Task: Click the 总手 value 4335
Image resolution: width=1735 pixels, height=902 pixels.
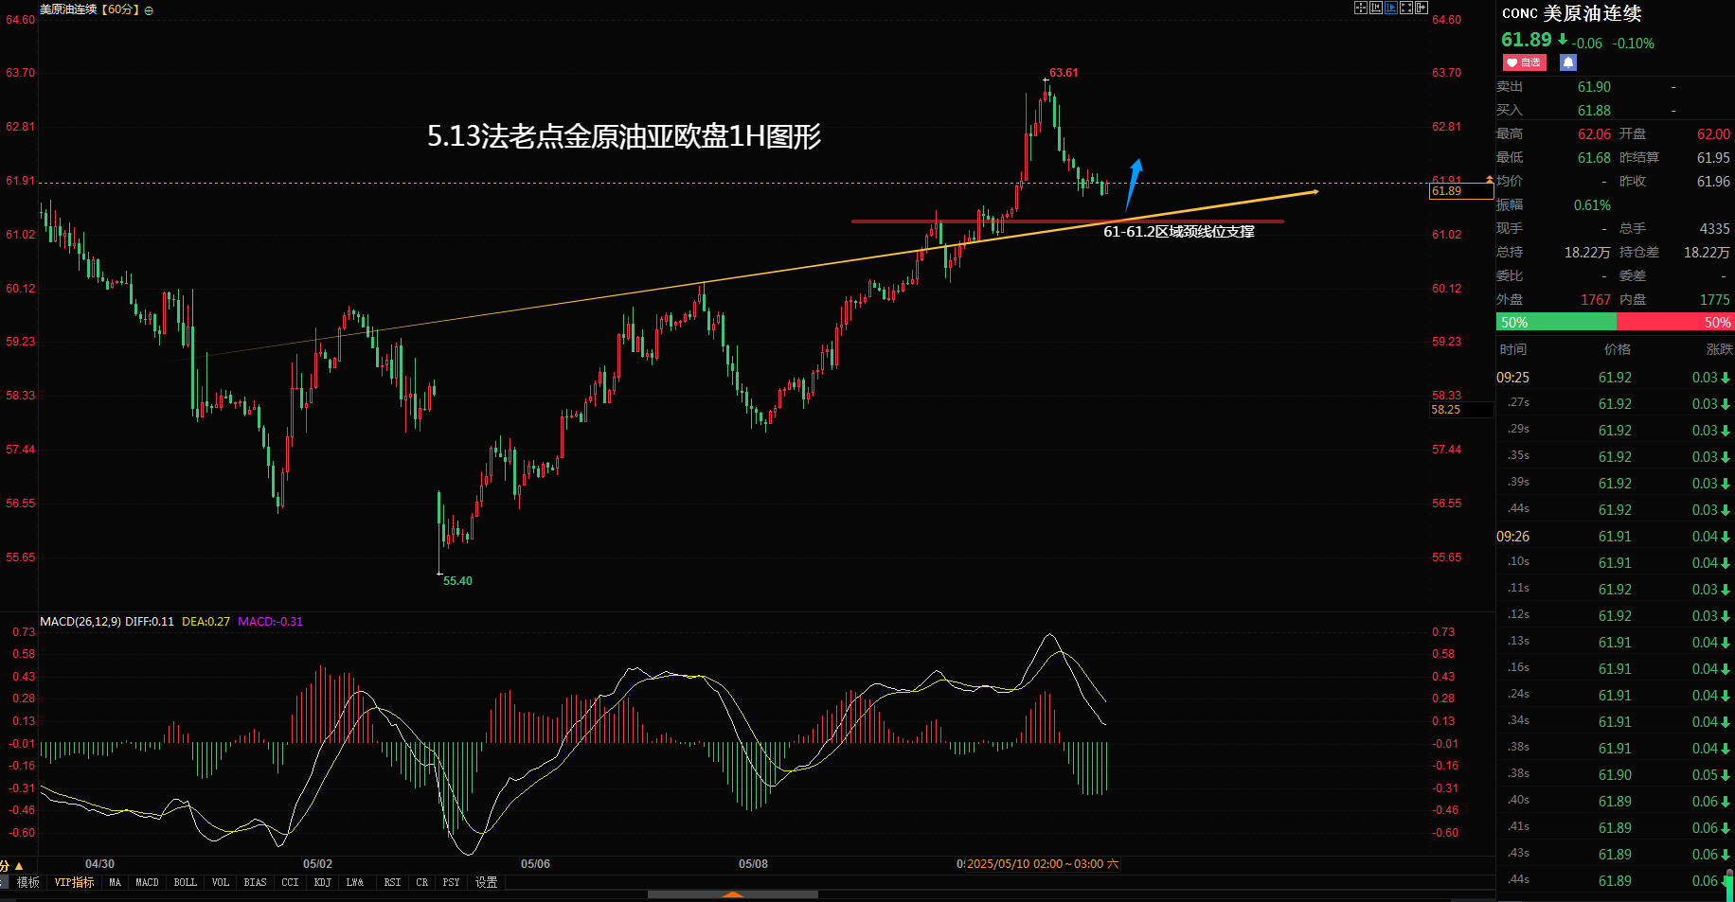Action: tap(1714, 229)
